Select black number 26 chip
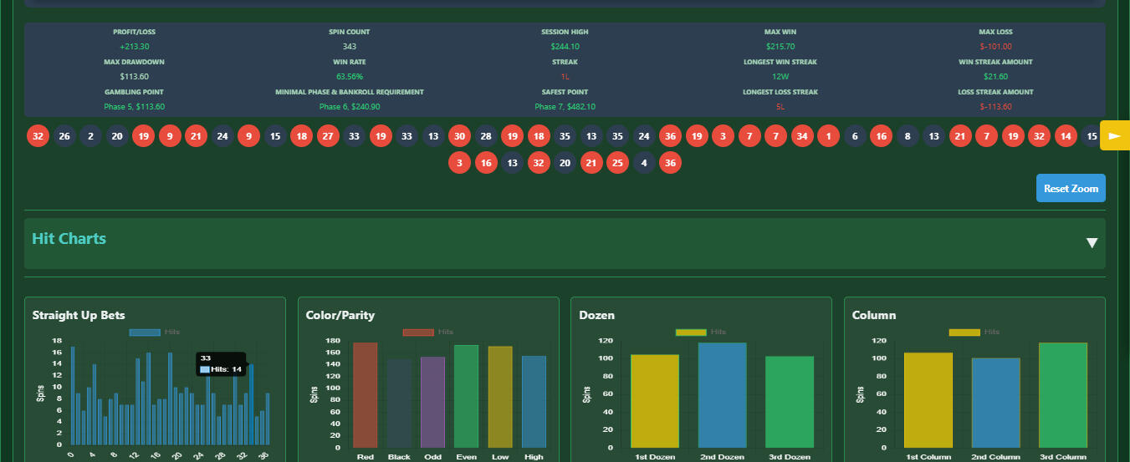Image resolution: width=1130 pixels, height=462 pixels. point(64,135)
